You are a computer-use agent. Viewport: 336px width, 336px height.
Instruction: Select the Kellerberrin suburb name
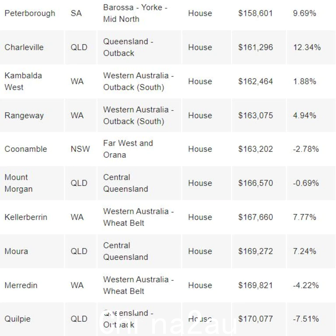coord(26,217)
